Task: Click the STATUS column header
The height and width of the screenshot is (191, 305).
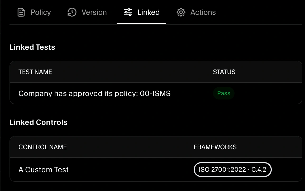Action: [x=224, y=72]
